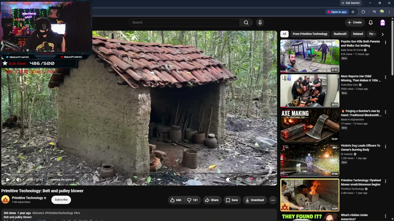Click the search magnifier button

pyautogui.click(x=246, y=22)
